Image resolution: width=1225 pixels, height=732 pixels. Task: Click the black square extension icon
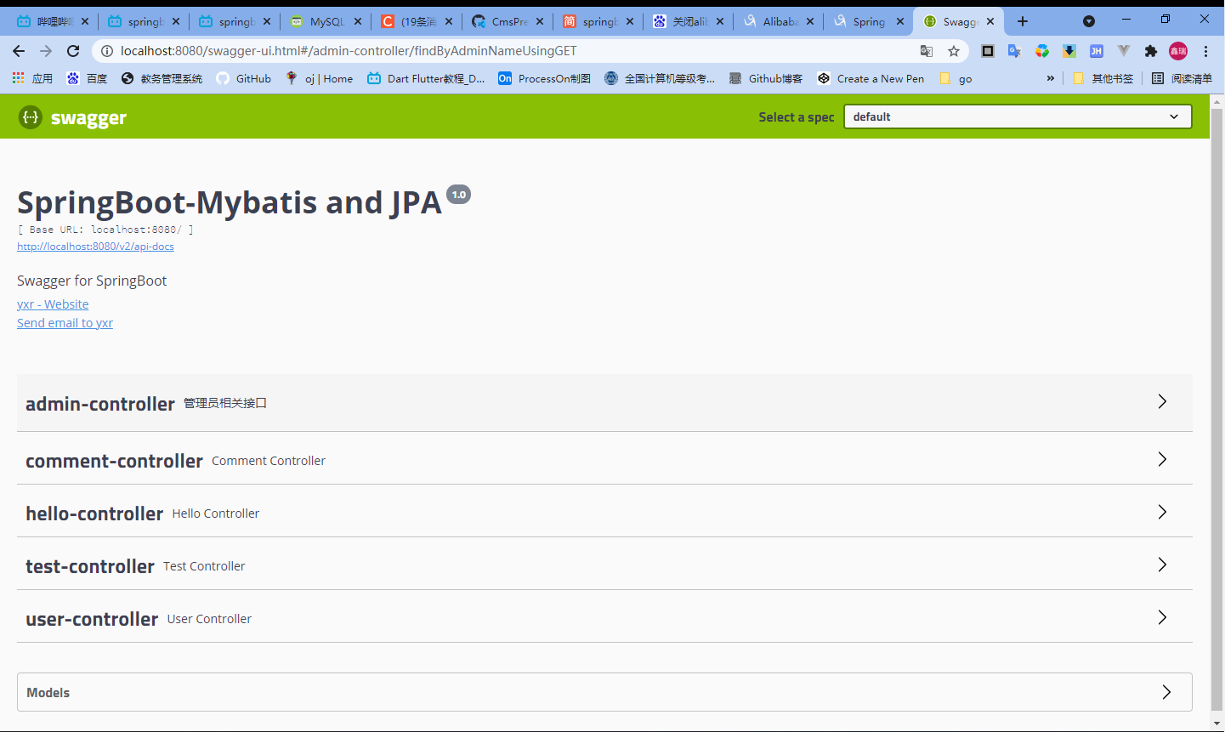[x=988, y=51]
